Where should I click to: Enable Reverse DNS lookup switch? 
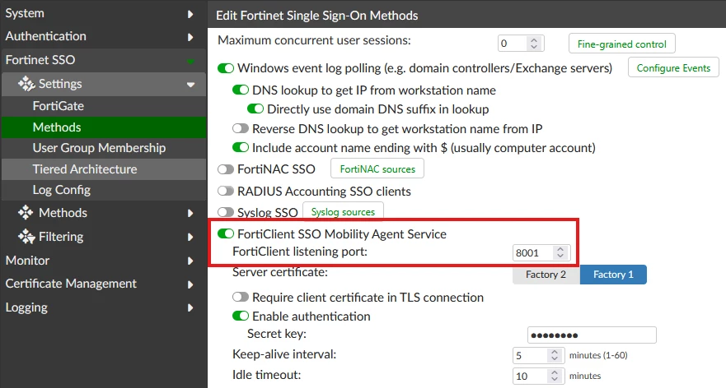[241, 128]
